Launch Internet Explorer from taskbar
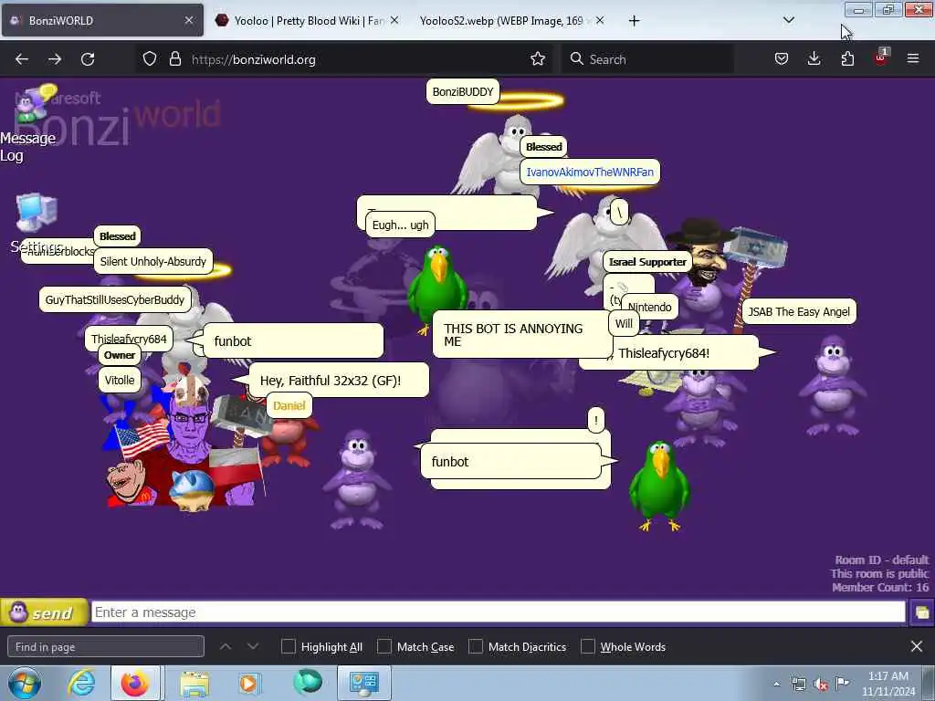935x701 pixels. click(80, 683)
